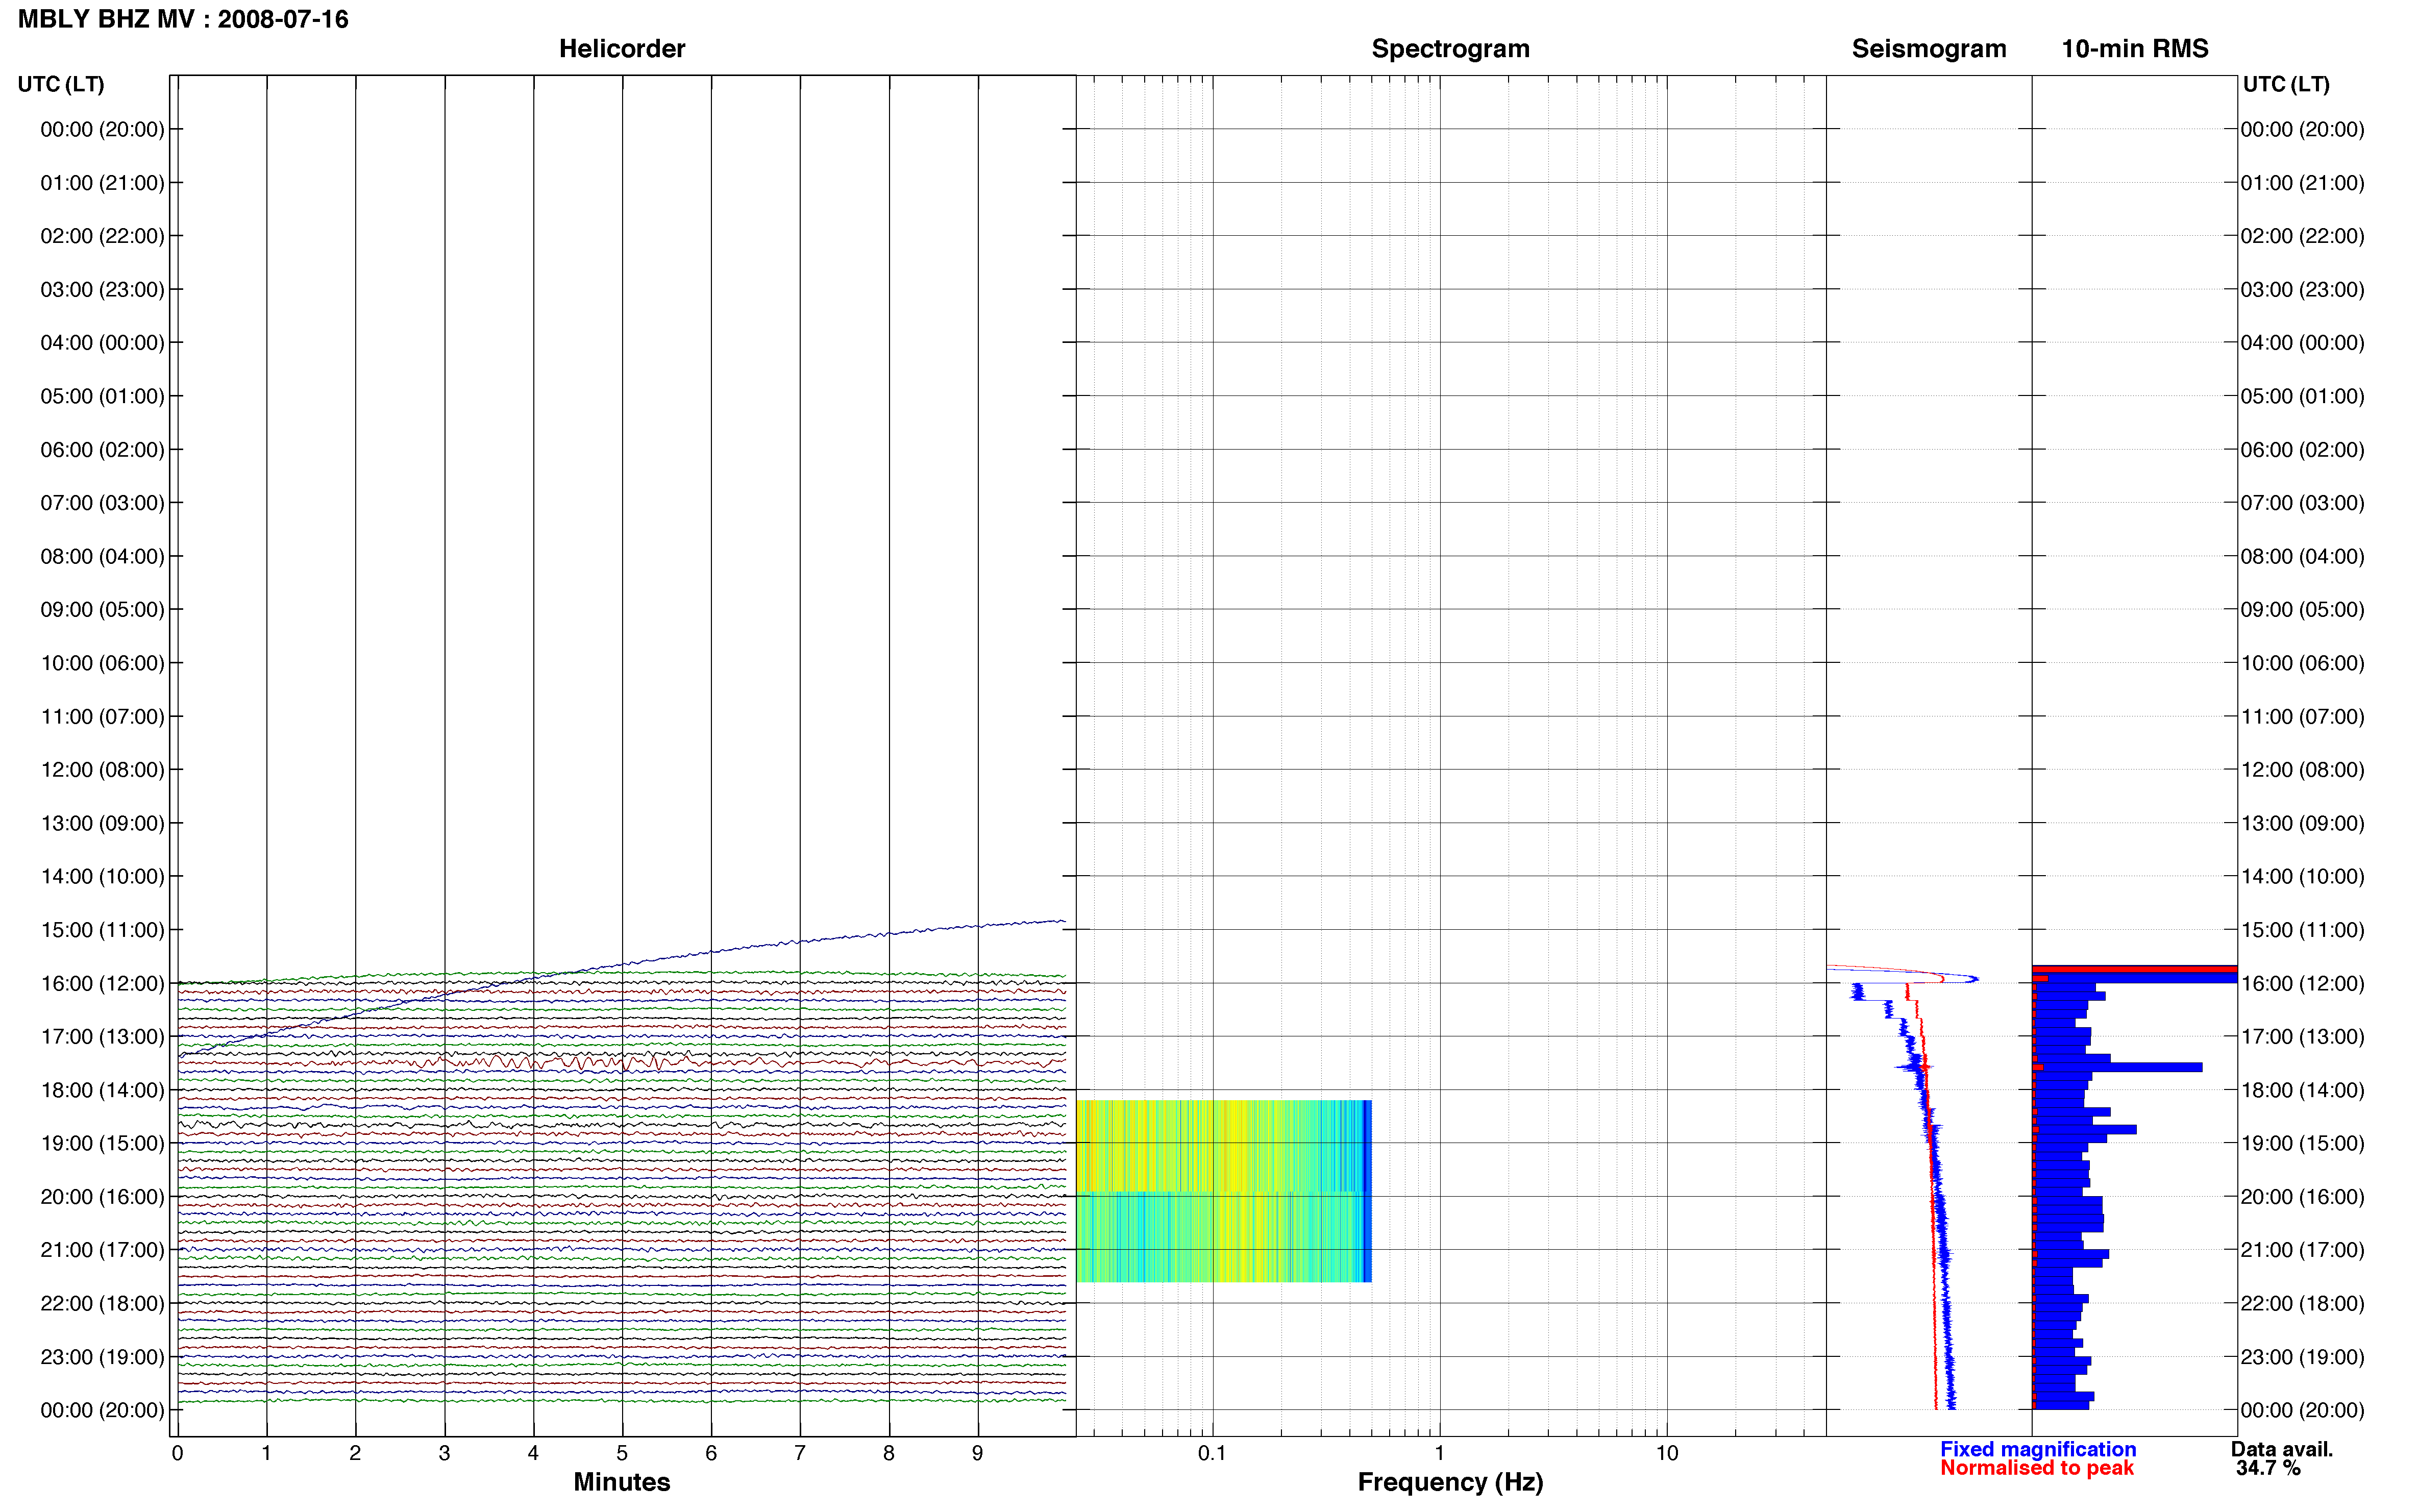
Task: Click frequency tick label 10
Action: [1666, 1453]
